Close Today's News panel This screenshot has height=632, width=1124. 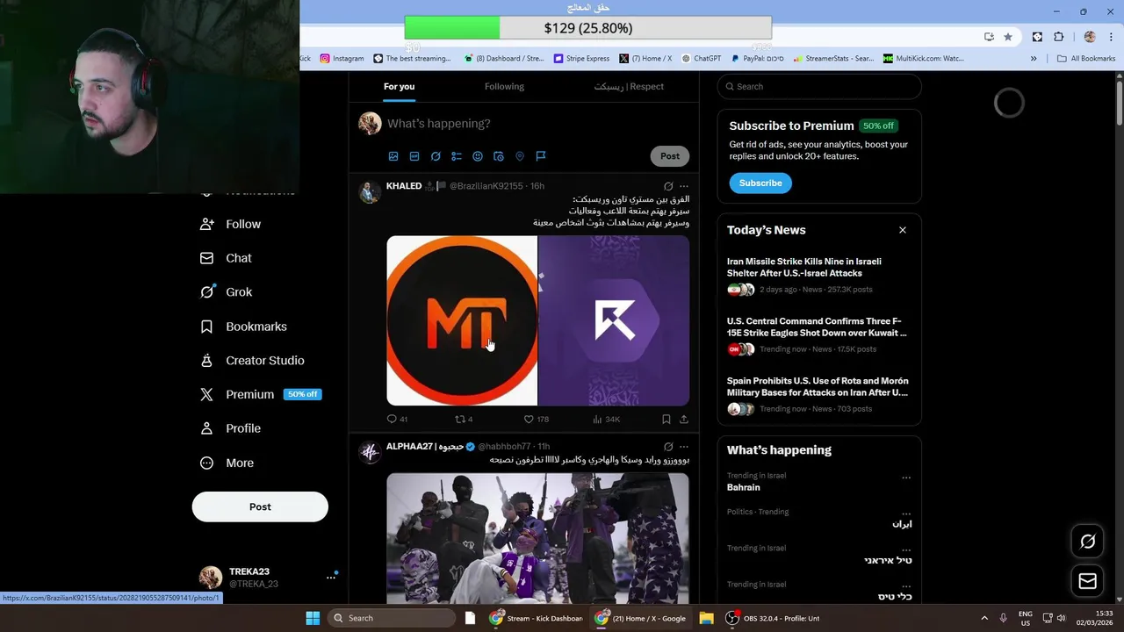point(902,230)
